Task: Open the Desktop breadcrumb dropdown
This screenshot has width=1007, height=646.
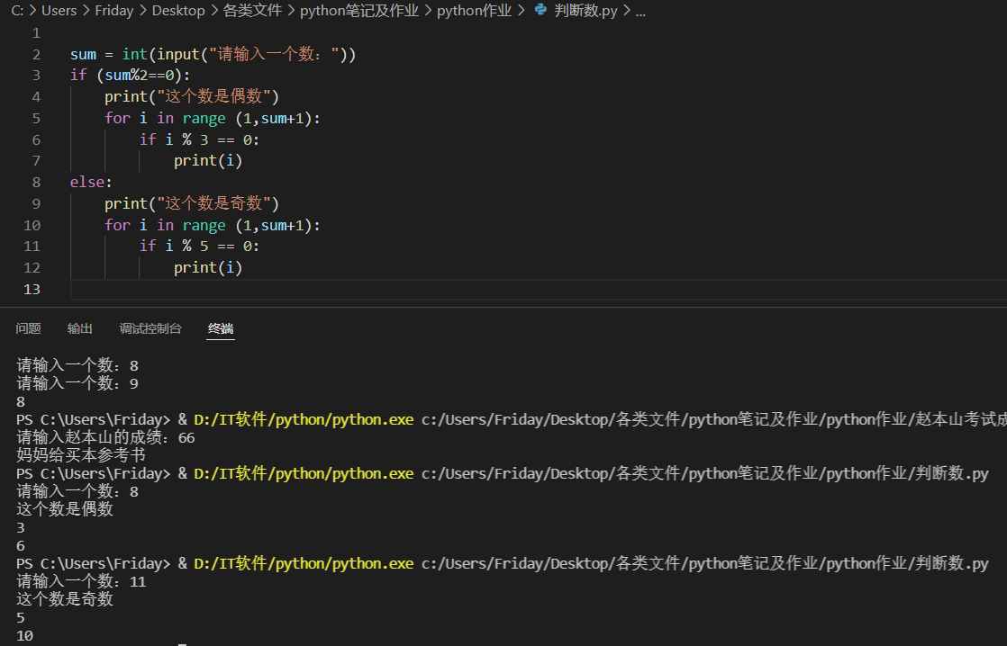Action: pos(178,10)
